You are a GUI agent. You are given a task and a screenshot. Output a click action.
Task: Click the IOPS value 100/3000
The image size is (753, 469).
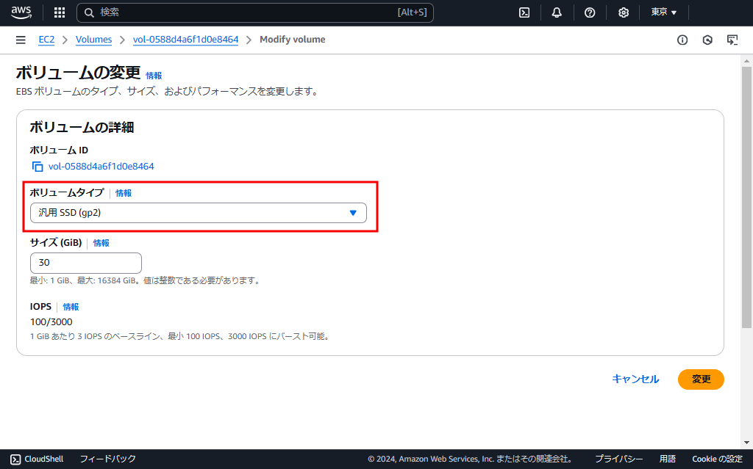(51, 322)
